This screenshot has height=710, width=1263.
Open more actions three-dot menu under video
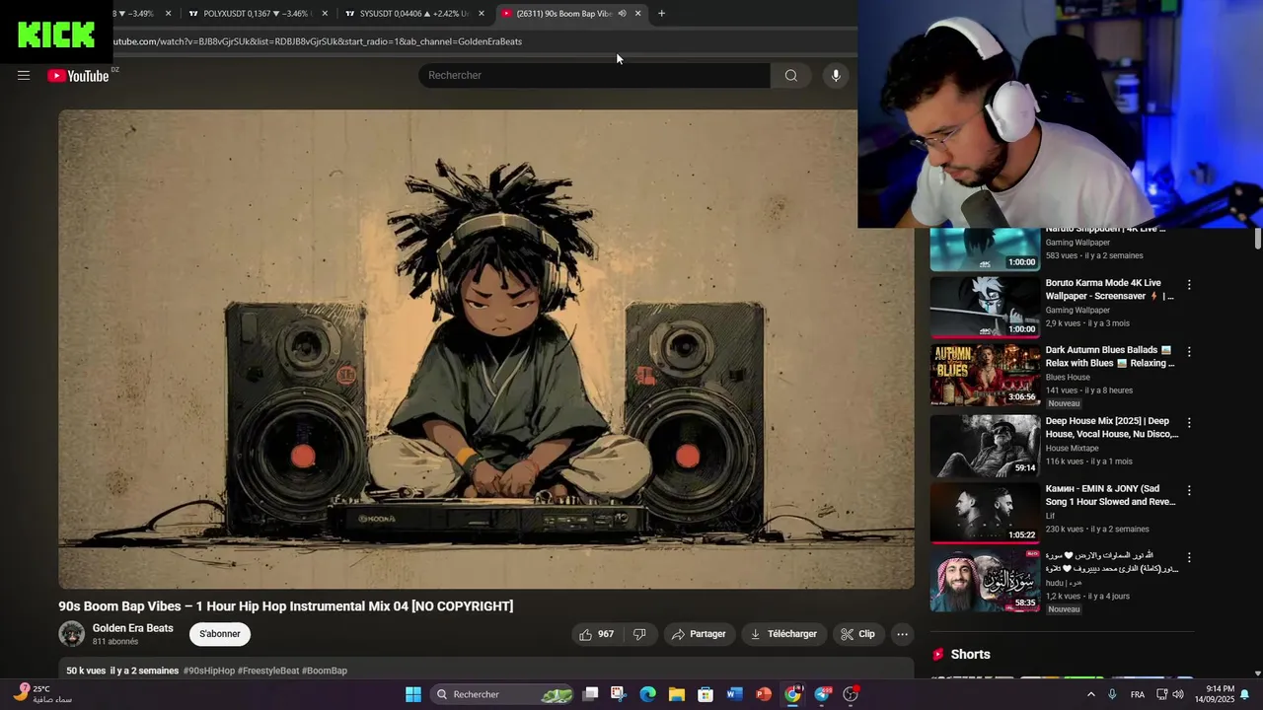[x=902, y=634]
